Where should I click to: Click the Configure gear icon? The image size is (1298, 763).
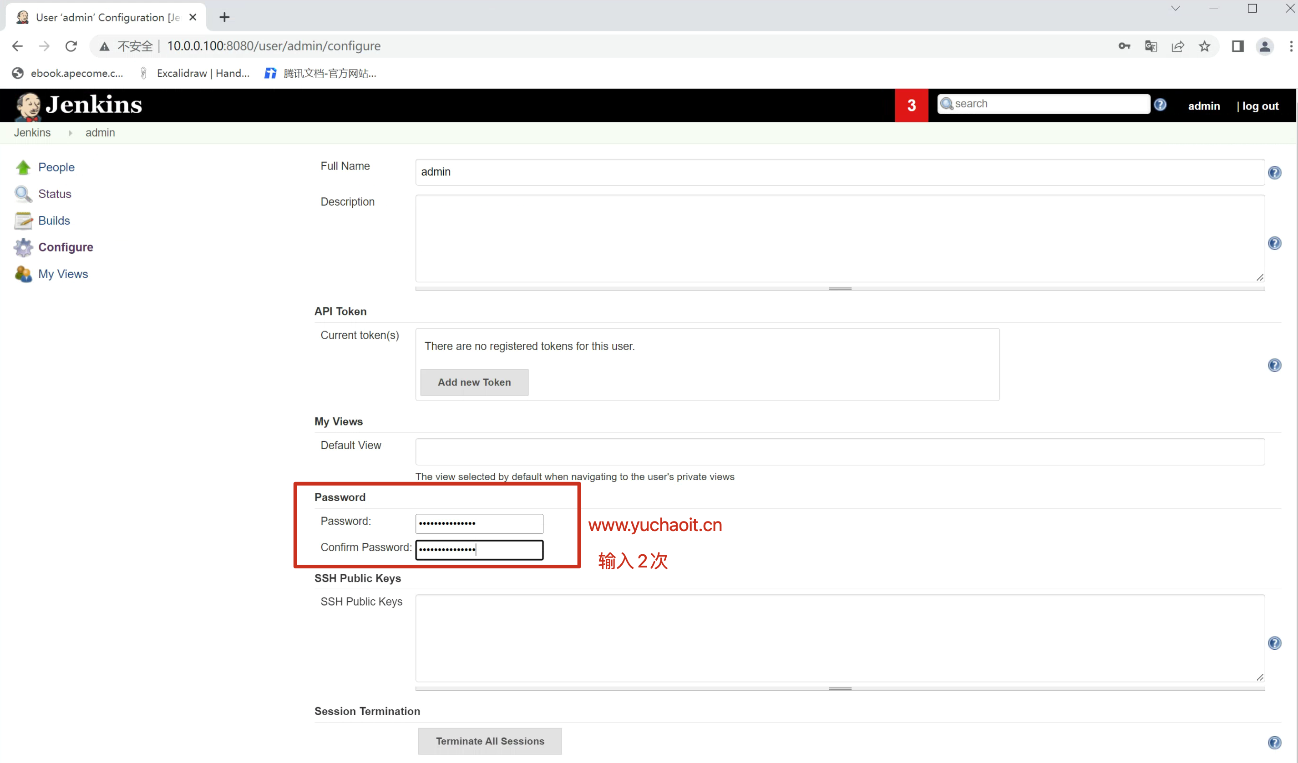[x=23, y=247]
